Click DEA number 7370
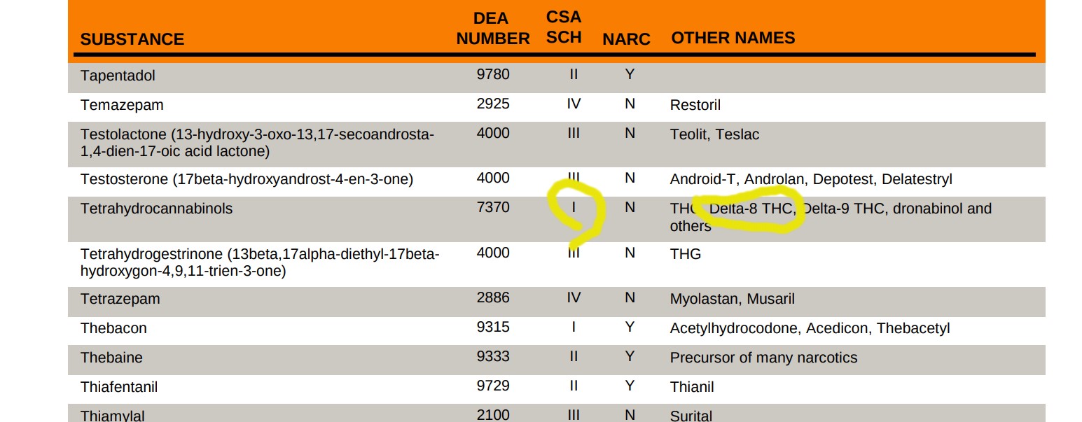 [493, 207]
